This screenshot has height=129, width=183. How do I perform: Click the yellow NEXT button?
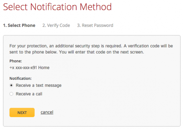(22, 113)
